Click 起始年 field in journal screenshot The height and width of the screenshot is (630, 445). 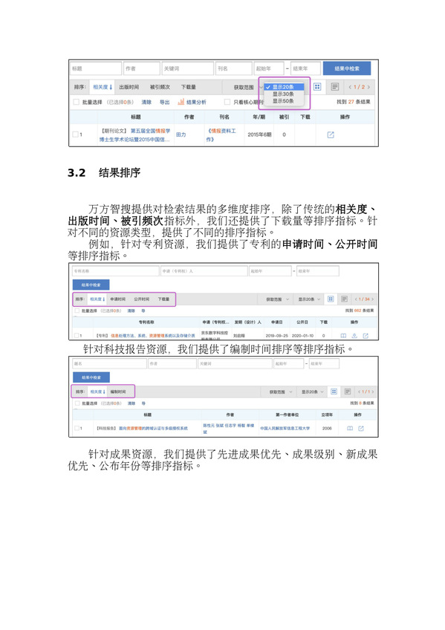coord(269,68)
